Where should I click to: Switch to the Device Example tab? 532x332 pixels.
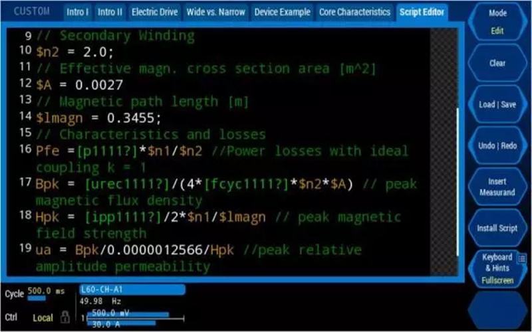click(282, 12)
